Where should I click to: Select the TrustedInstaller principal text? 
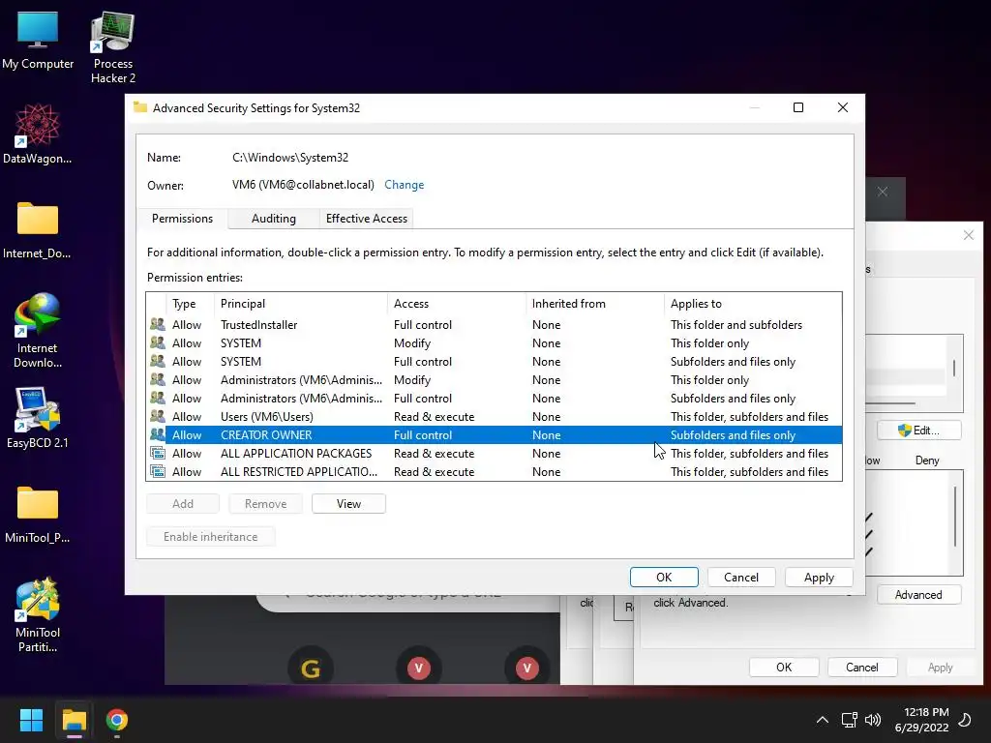(x=258, y=325)
